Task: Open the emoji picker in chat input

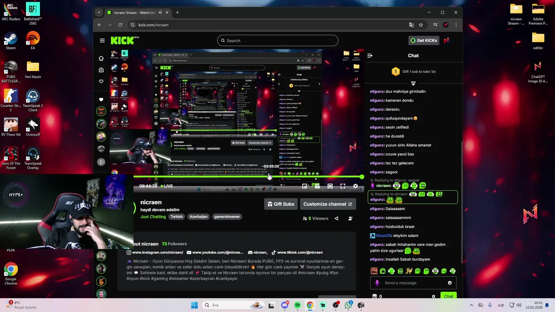Action: 450,283
